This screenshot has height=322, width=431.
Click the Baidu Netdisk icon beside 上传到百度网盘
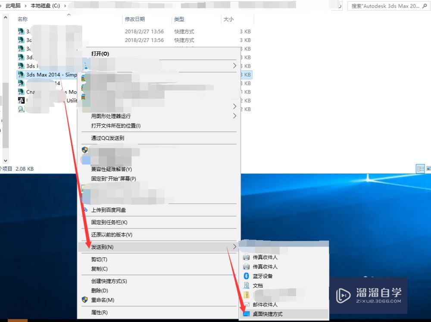click(x=85, y=210)
